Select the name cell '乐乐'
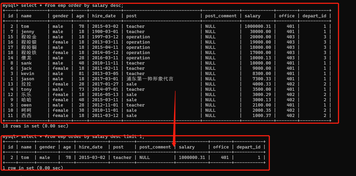Viewport: 356px width, 176px height. click(26, 94)
